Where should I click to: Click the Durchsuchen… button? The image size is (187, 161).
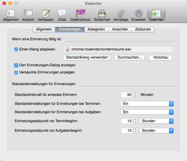pyautogui.click(x=129, y=57)
